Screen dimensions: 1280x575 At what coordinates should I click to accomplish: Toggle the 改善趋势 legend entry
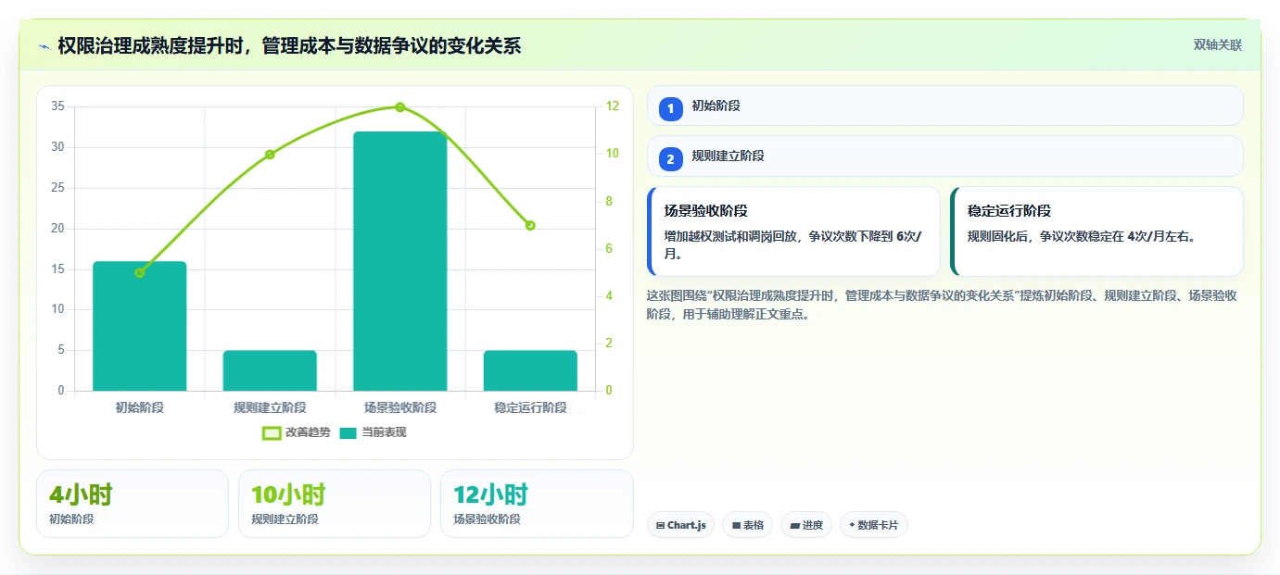click(297, 432)
